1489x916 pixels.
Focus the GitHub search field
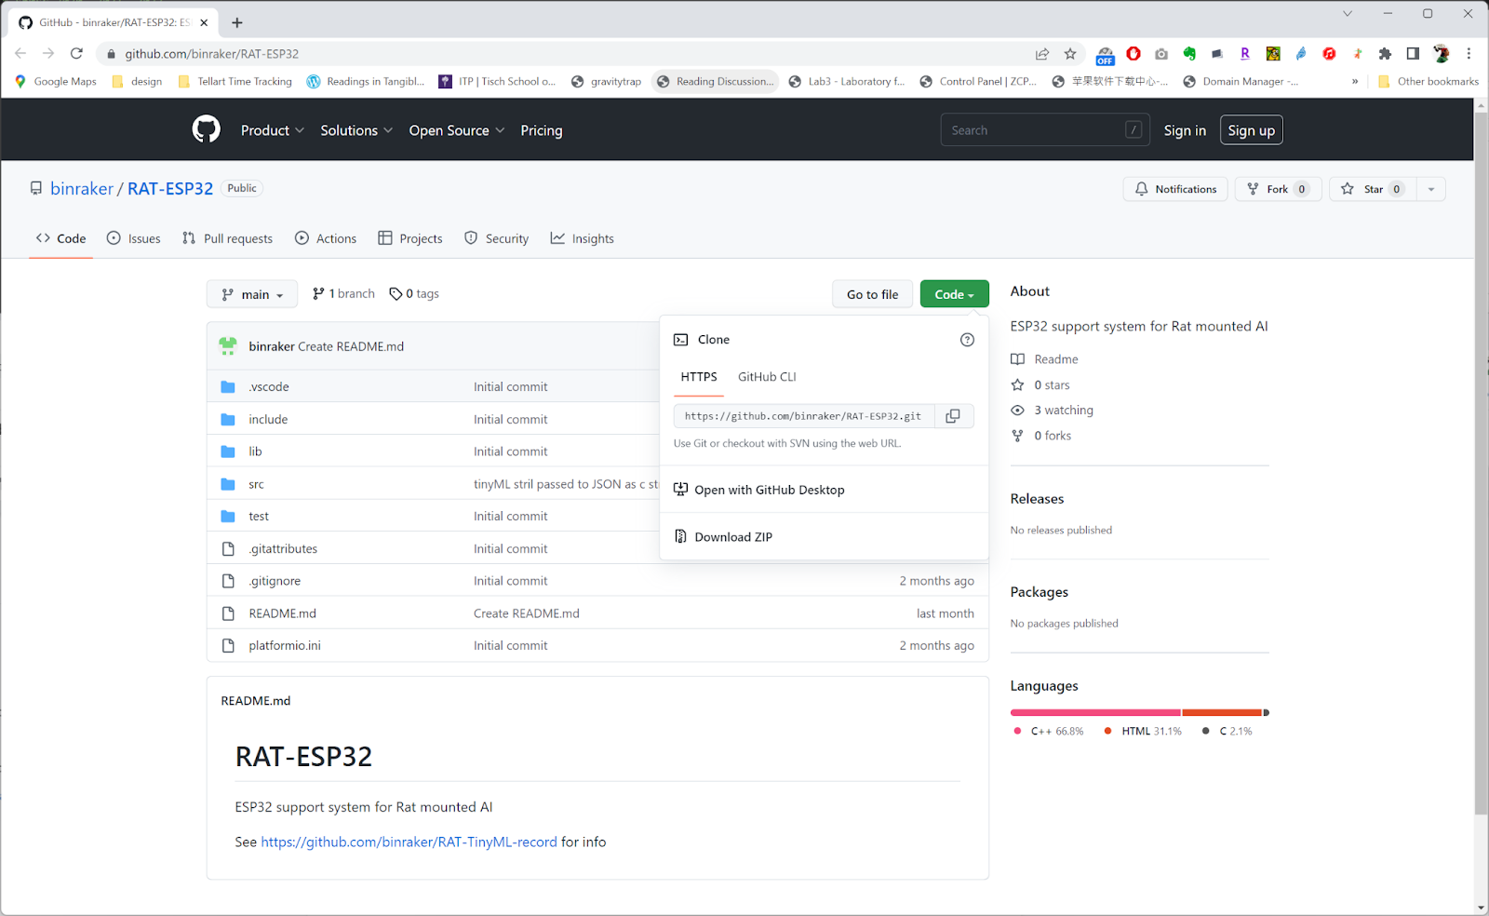1045,130
